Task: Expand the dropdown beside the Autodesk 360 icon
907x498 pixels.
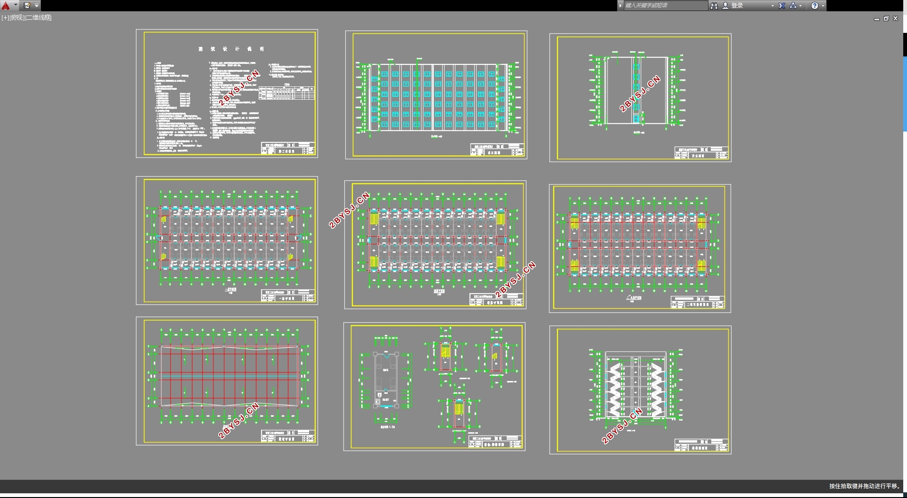Action: click(800, 6)
